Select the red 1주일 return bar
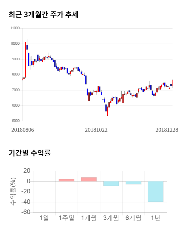Screen dimensions: 181x229 pos(66,180)
